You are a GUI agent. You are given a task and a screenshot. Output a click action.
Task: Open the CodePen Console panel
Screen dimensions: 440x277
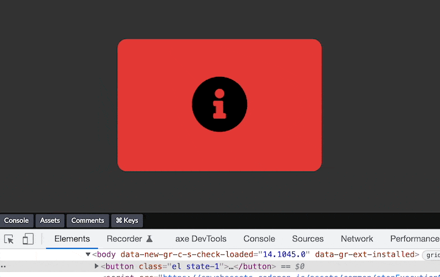pos(16,220)
